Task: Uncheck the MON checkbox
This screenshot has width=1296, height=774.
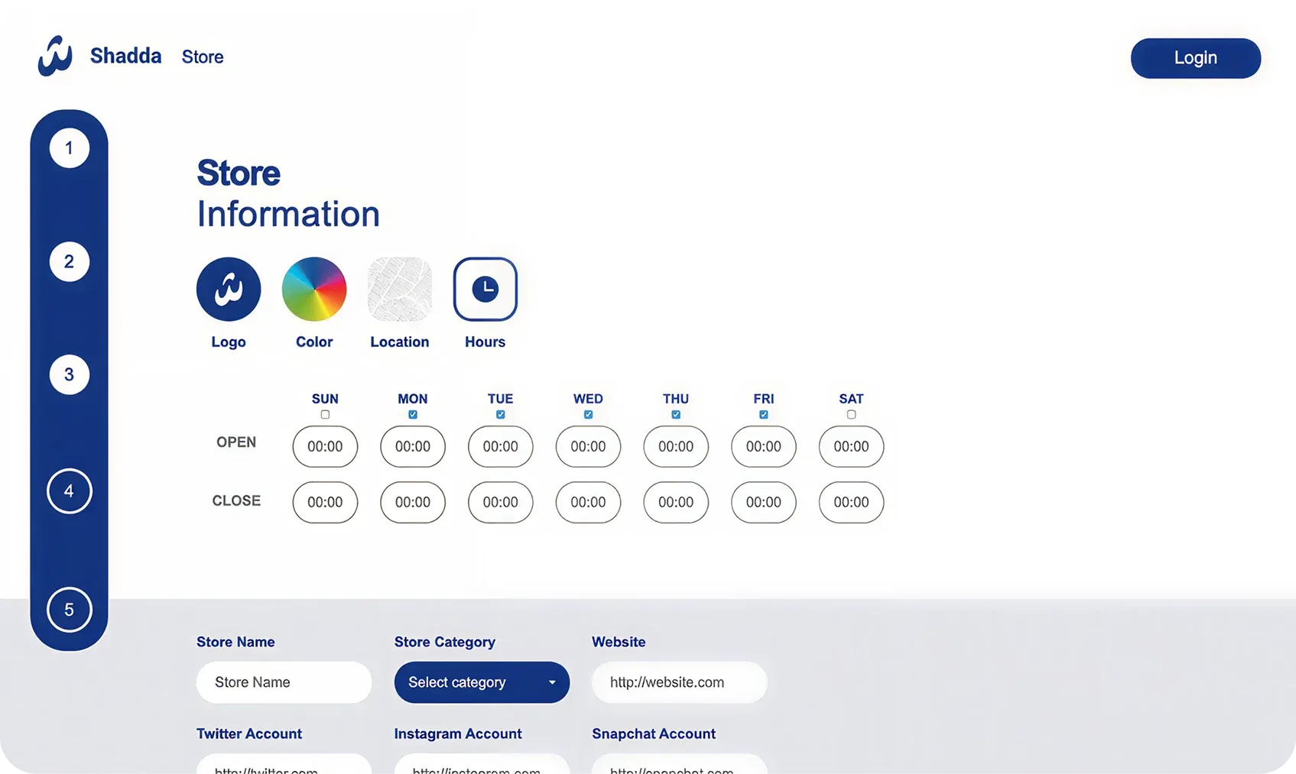Action: click(x=413, y=415)
